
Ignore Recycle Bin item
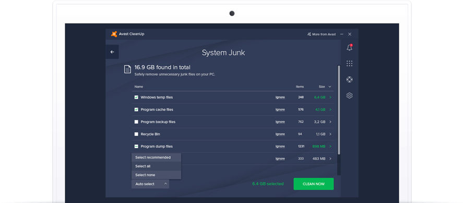click(x=280, y=134)
